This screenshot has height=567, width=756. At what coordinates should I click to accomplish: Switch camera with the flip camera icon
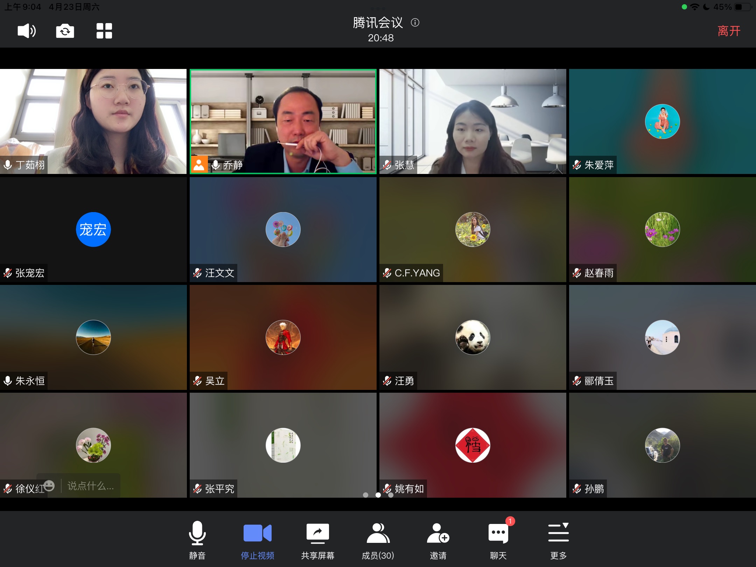pyautogui.click(x=65, y=31)
